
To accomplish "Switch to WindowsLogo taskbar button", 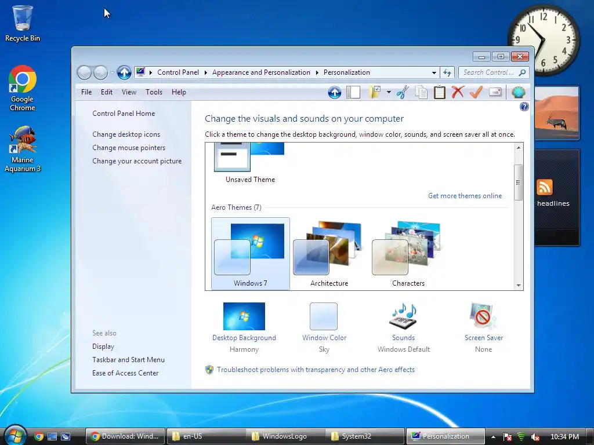I will [285, 436].
